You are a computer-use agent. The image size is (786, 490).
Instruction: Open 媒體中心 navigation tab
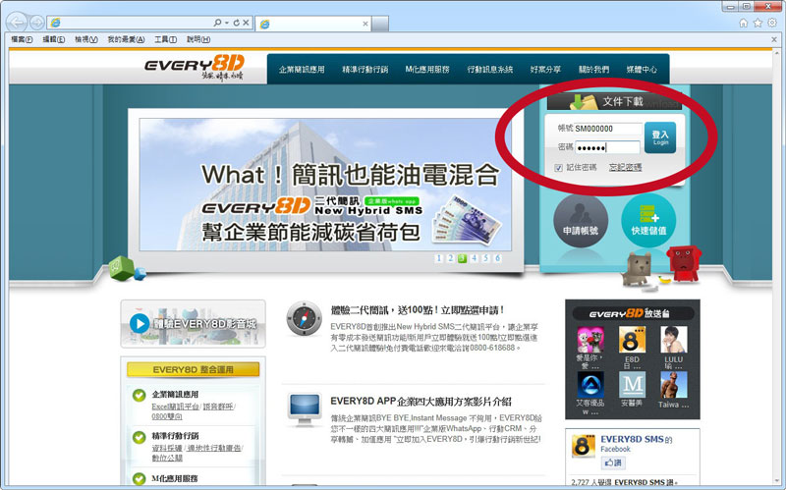point(642,70)
